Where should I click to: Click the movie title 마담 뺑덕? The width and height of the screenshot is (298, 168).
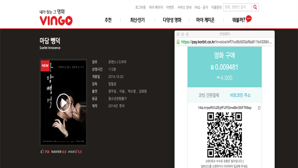pos(50,41)
